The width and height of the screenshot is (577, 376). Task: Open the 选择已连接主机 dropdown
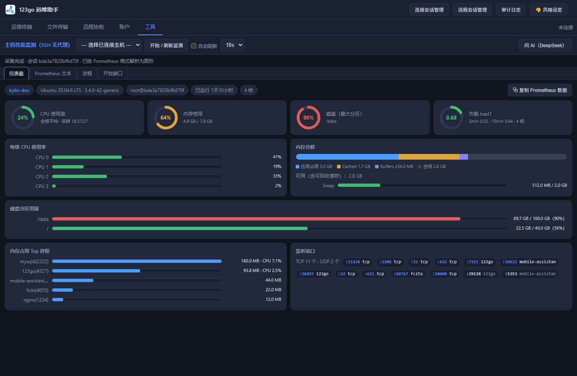pos(109,45)
